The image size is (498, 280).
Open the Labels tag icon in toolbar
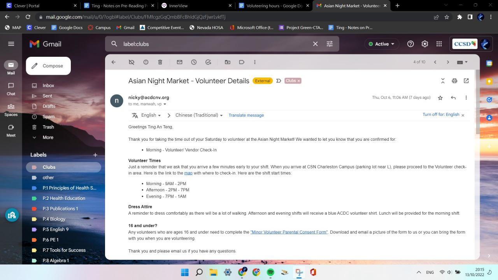click(242, 62)
